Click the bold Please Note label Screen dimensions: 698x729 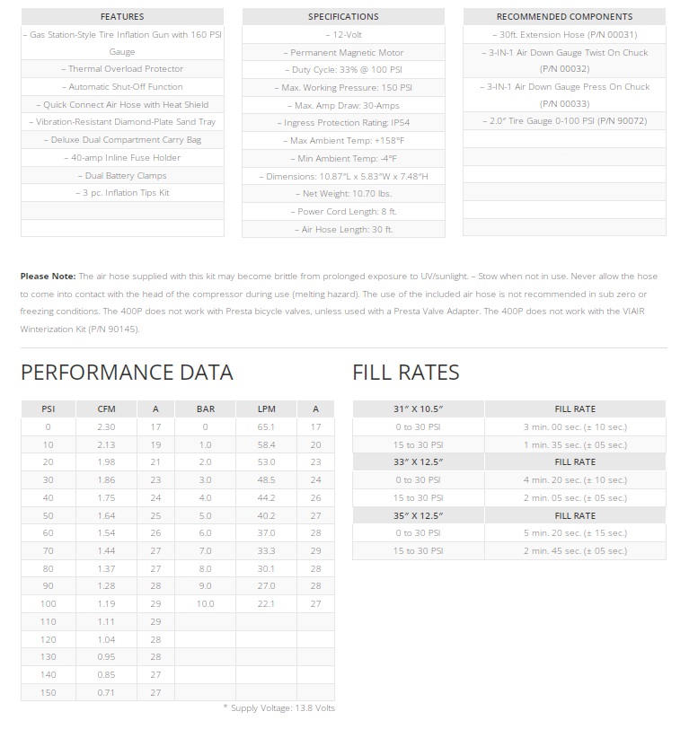(48, 276)
